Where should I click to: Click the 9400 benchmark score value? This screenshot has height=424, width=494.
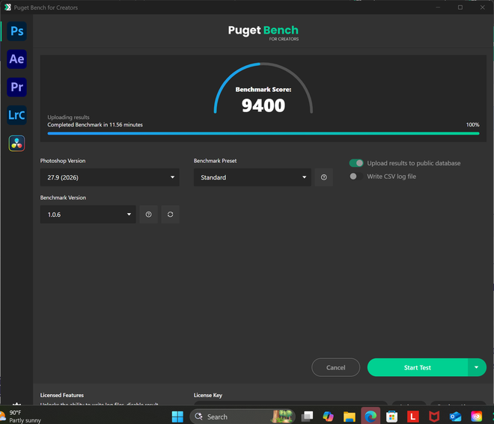(263, 105)
